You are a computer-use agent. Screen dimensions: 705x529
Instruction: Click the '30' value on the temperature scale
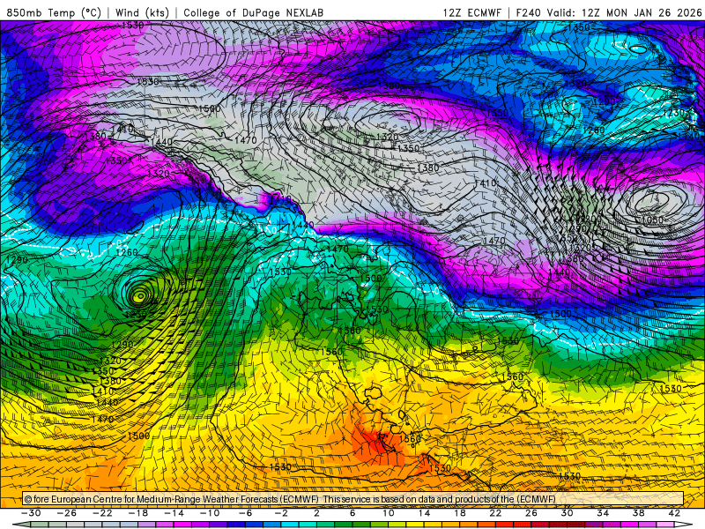[x=567, y=513]
